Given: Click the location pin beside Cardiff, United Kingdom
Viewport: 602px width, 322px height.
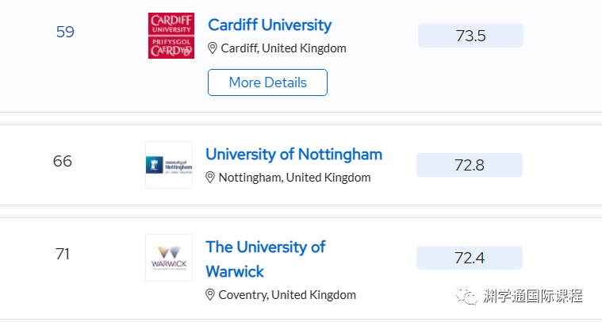Looking at the screenshot, I should (x=213, y=48).
